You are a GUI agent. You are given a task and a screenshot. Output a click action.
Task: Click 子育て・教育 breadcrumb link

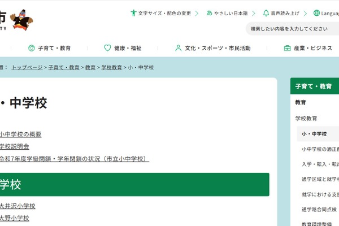(x=64, y=67)
